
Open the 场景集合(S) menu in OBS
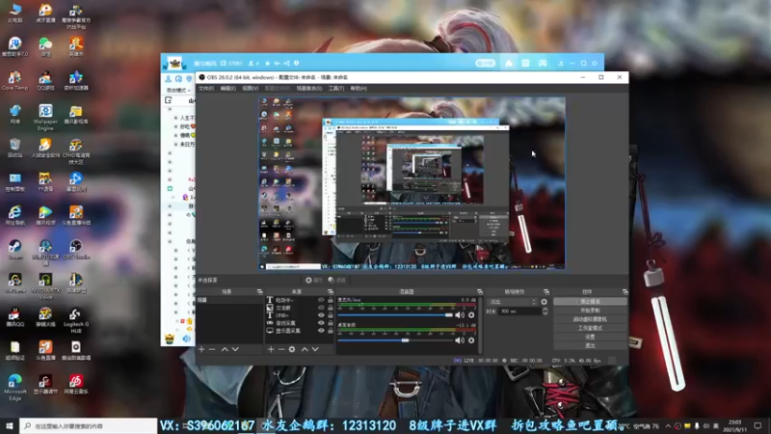pyautogui.click(x=309, y=89)
